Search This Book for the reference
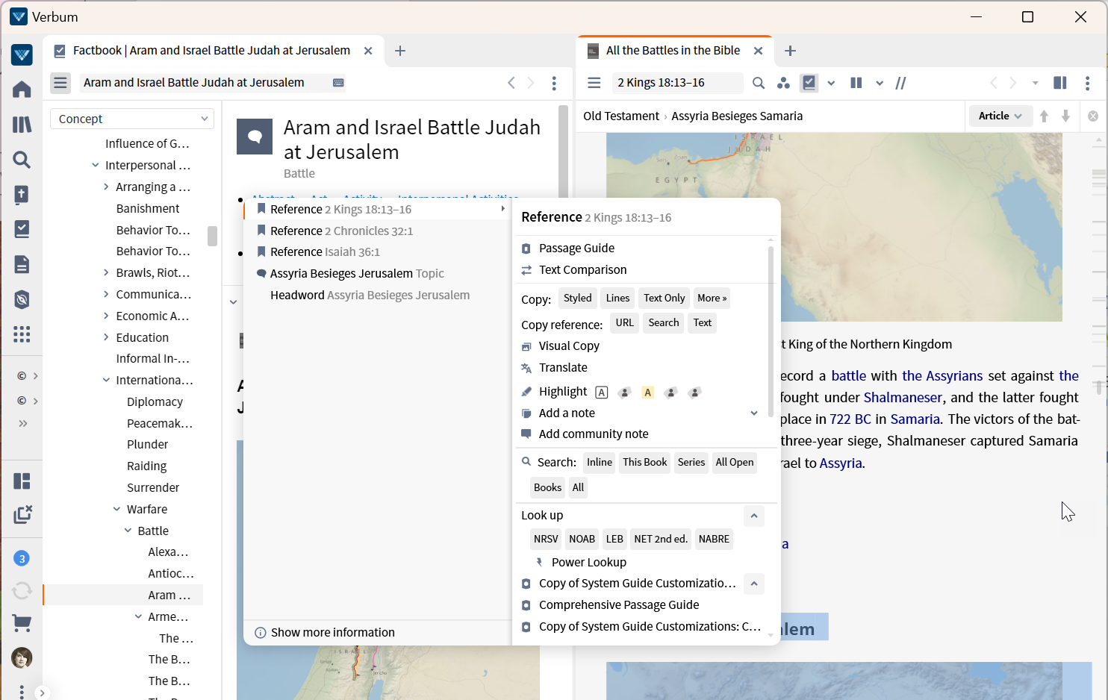Viewport: 1108px width, 700px height. point(644,463)
